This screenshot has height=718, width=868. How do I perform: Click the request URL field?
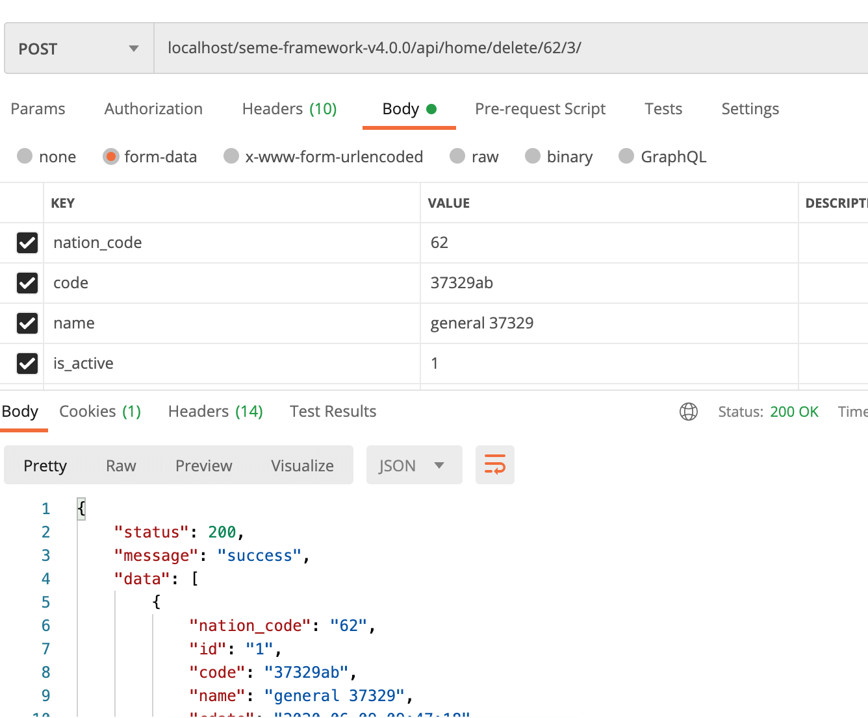coord(511,48)
